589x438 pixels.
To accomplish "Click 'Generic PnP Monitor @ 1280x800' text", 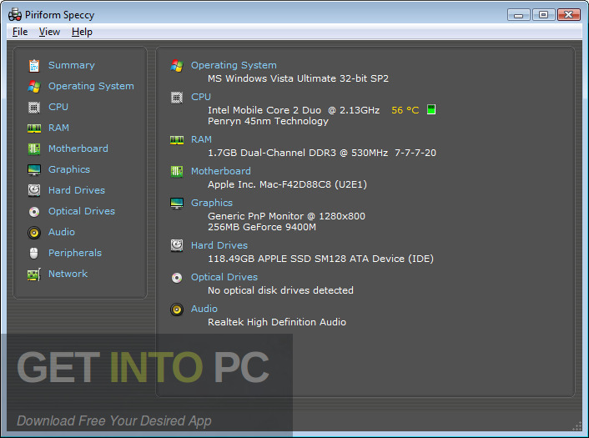I will [287, 216].
